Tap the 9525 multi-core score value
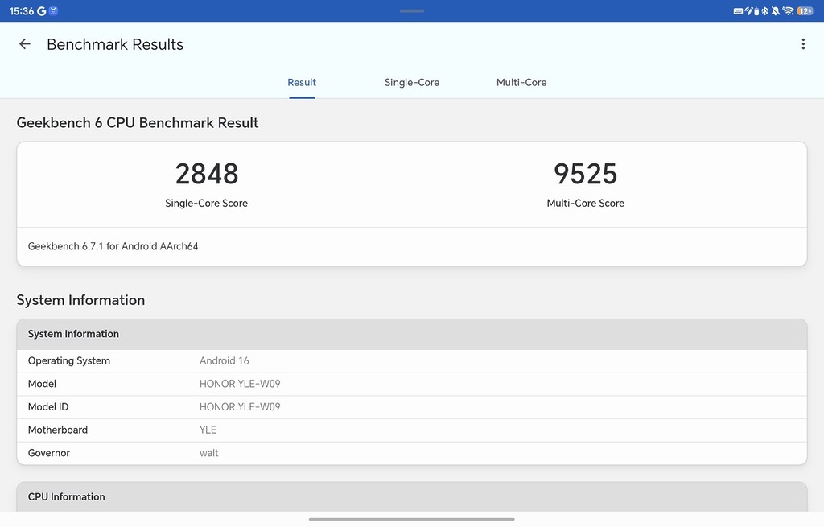Screen dimensions: 824x527 586,174
